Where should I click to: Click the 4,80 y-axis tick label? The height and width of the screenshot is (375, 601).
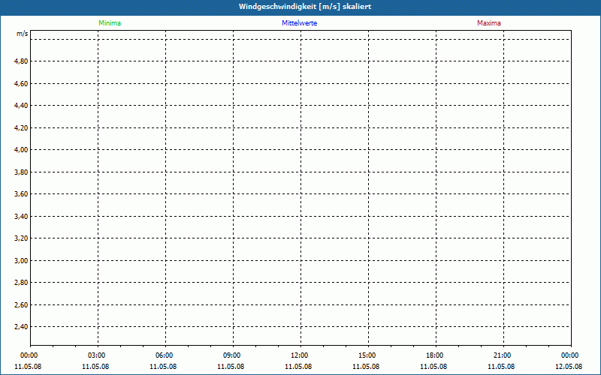tap(21, 61)
